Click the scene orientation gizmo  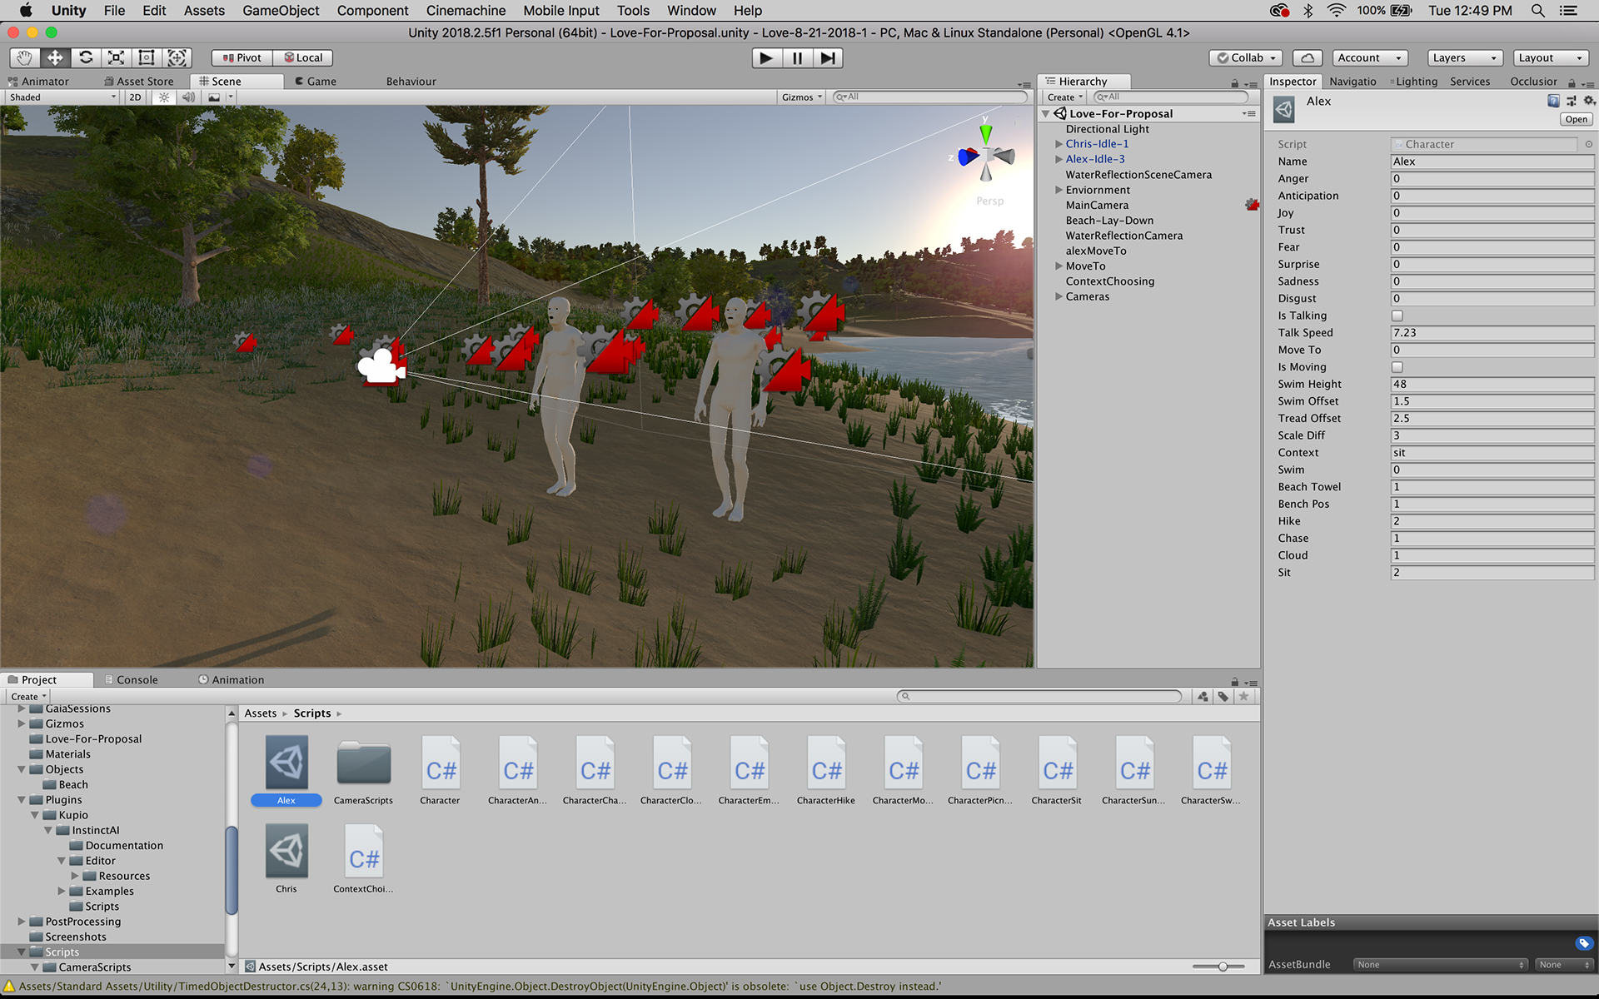[986, 156]
